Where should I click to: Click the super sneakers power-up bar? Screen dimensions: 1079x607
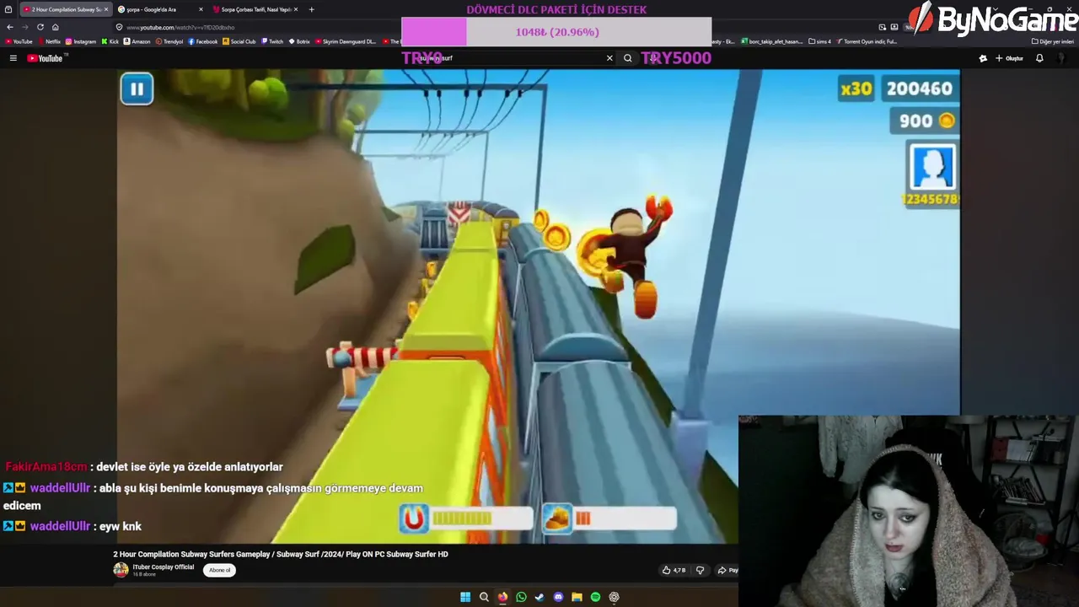(x=609, y=518)
